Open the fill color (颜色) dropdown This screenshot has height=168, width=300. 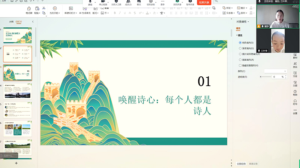[275, 71]
